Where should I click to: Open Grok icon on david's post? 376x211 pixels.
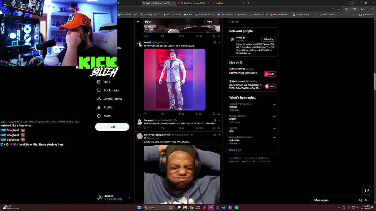click(x=214, y=135)
